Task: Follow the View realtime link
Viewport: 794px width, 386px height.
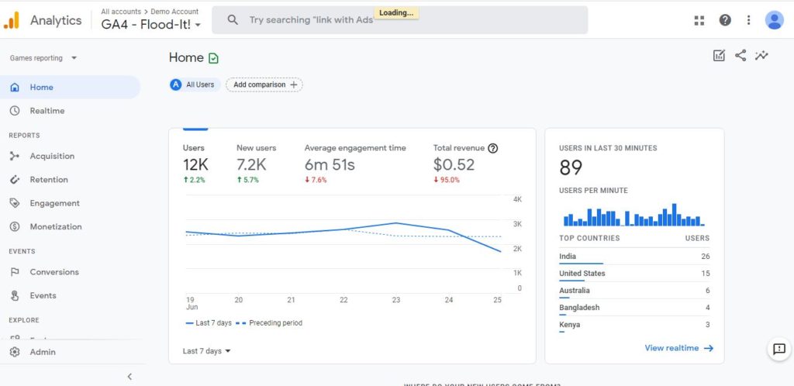Action: tap(679, 348)
